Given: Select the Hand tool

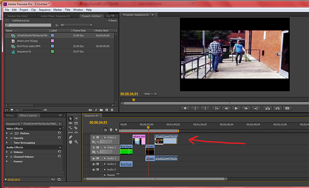Looking at the screenshot, I should [71, 142].
